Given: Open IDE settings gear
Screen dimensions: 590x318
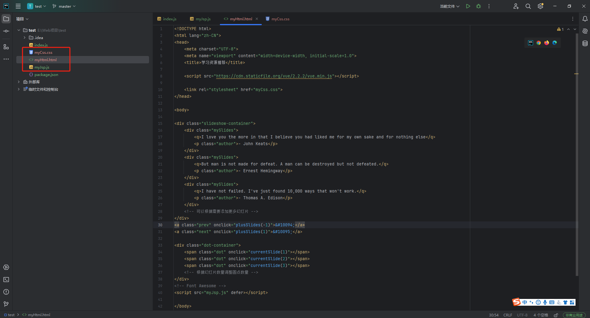Looking at the screenshot, I should tap(540, 6).
